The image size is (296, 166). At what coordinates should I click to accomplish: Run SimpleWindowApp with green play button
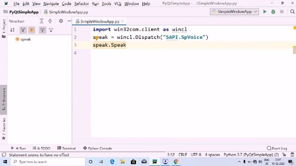click(265, 12)
